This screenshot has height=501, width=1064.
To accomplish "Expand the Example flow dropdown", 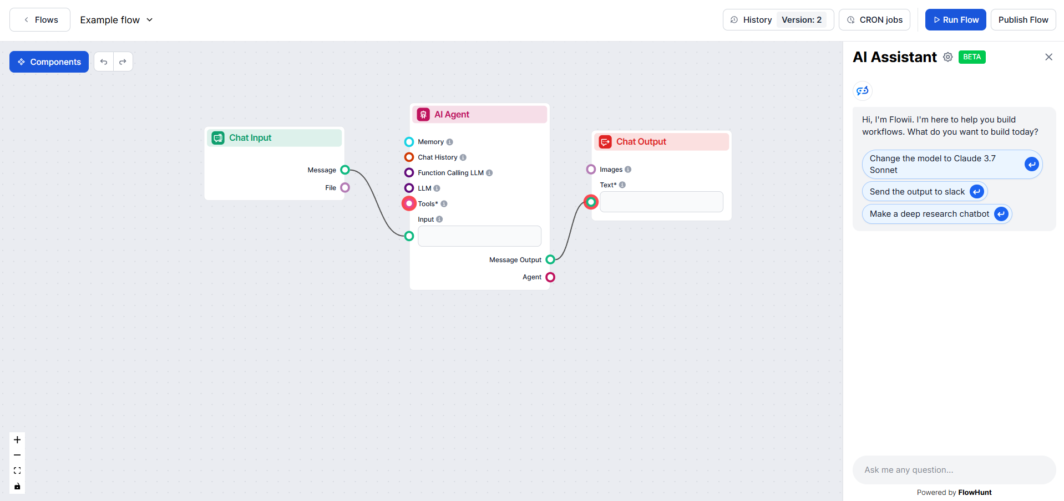I will tap(149, 19).
